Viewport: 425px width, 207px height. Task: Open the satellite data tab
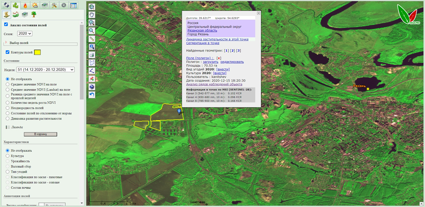coord(6,5)
